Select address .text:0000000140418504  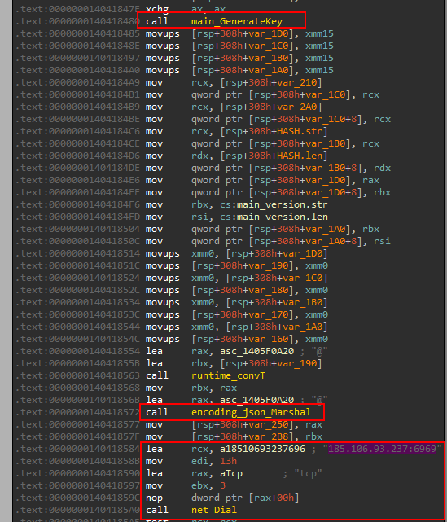coord(77,229)
